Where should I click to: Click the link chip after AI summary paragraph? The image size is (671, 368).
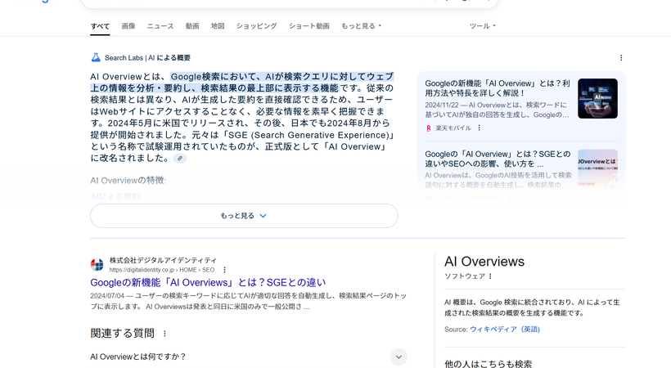coord(180,159)
